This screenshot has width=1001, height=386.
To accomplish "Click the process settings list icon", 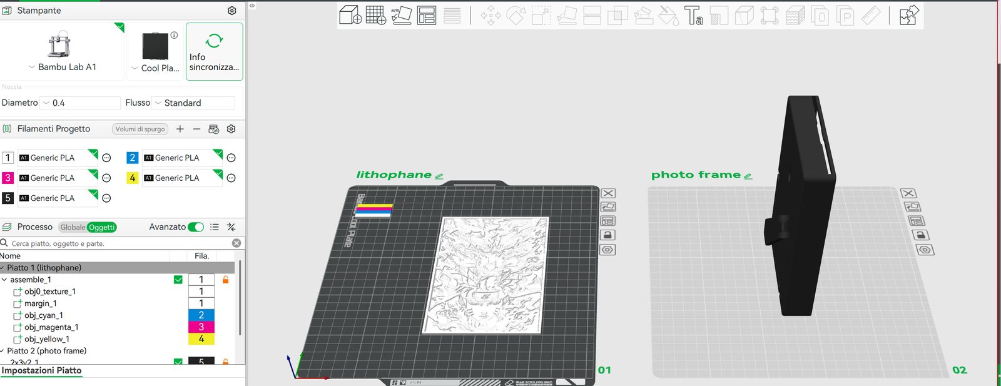I will tap(215, 227).
